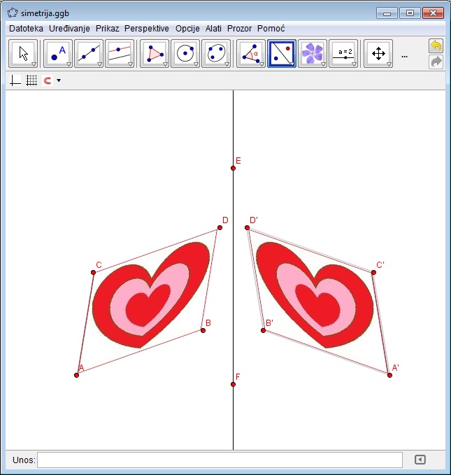Select the New Point tool
This screenshot has width=451, height=475.
(58, 53)
